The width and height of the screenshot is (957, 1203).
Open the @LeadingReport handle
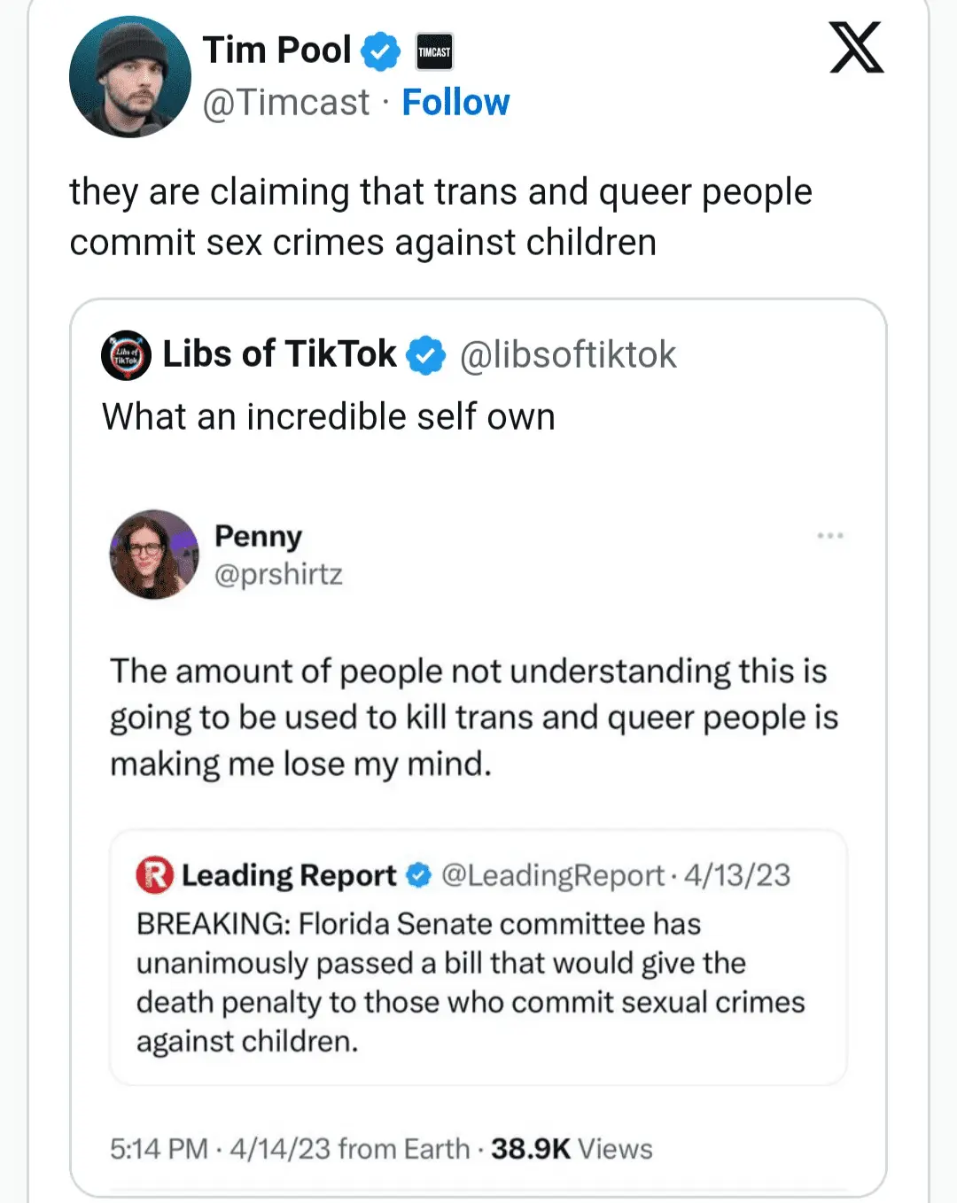[552, 875]
